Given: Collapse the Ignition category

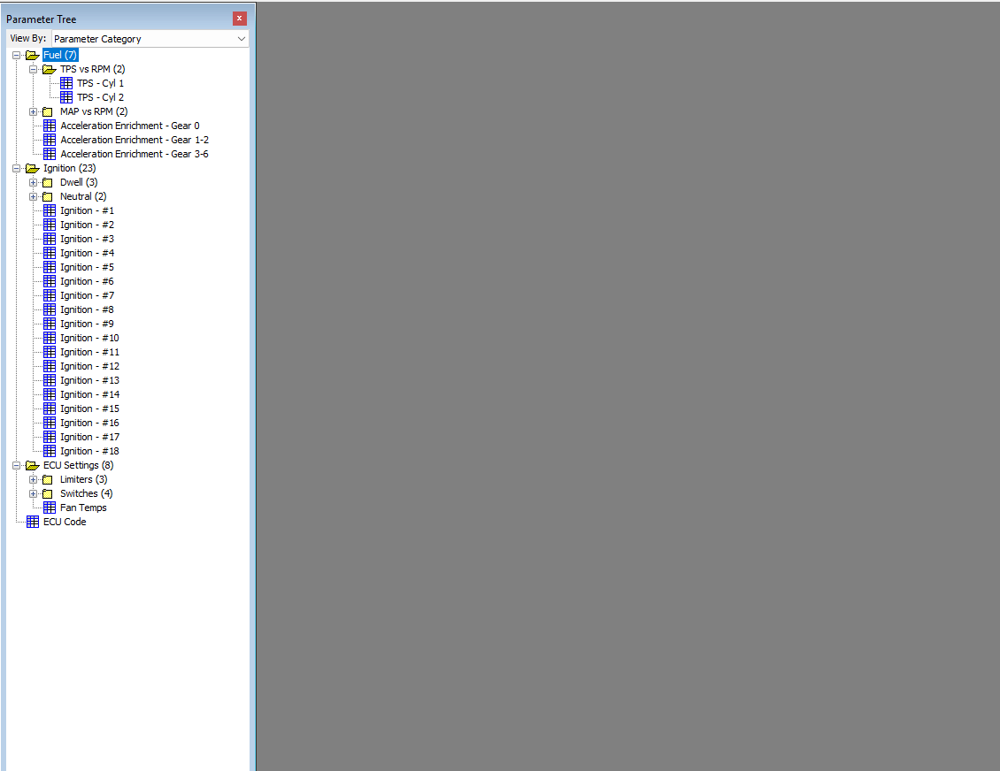Looking at the screenshot, I should (17, 169).
